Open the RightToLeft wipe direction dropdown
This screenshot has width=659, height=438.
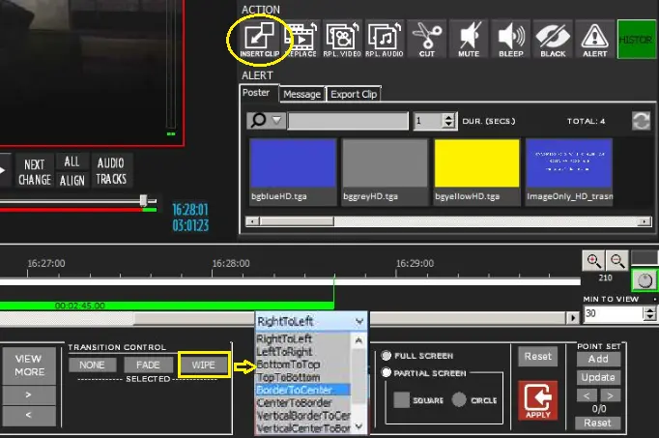(310, 321)
